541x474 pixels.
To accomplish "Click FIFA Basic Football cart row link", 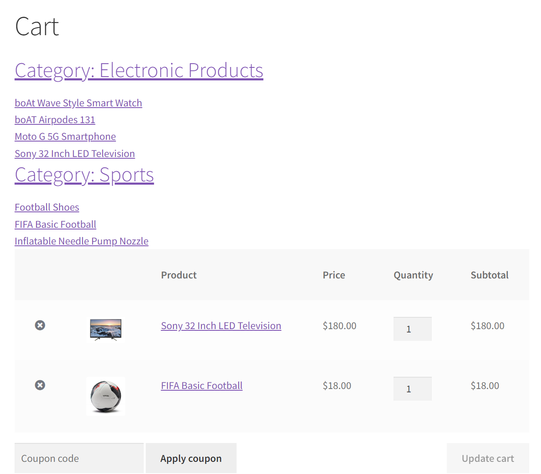I will click(x=201, y=386).
